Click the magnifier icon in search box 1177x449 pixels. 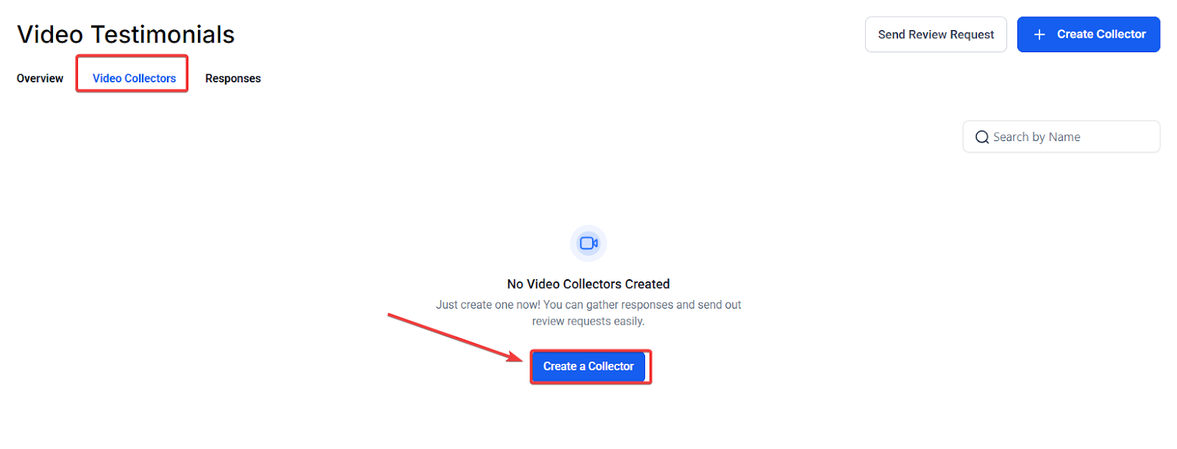point(982,137)
